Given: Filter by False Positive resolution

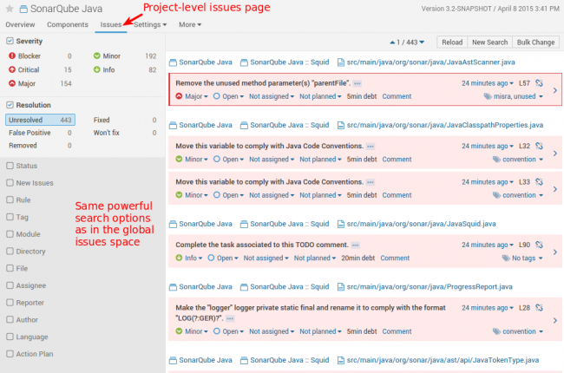Looking at the screenshot, I should click(40, 133).
